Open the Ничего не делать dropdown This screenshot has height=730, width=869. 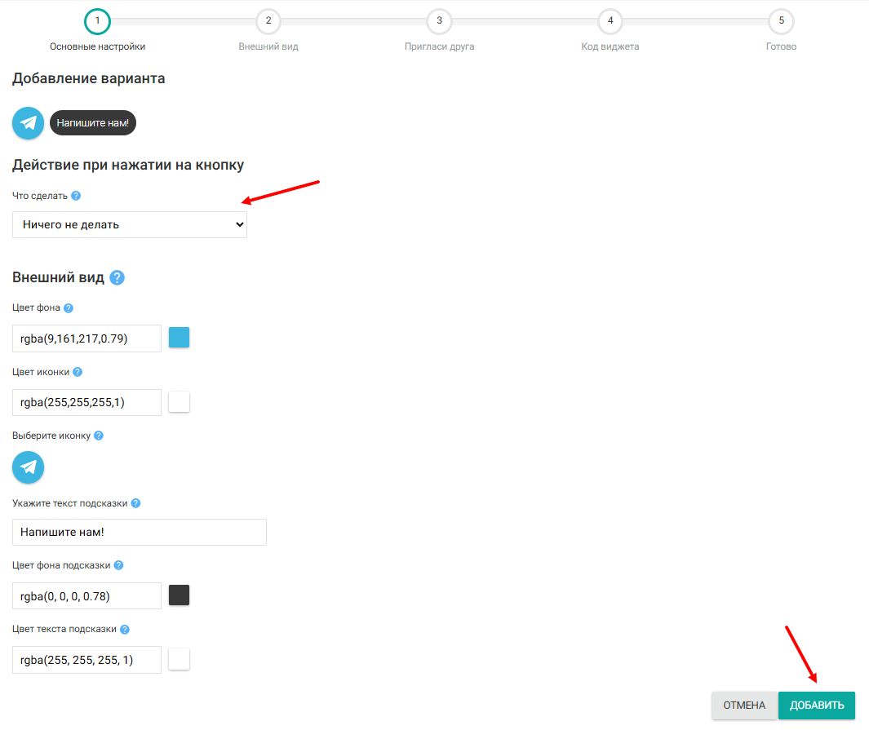pos(130,224)
